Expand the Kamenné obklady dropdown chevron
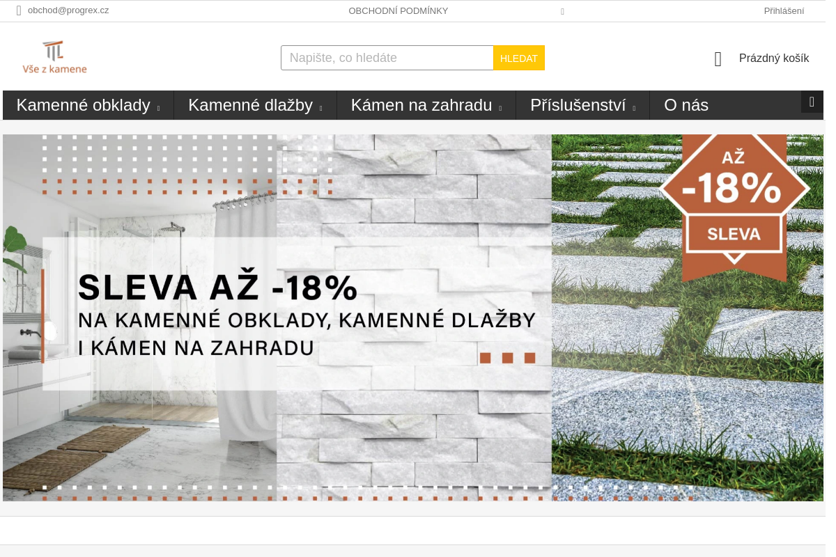Image resolution: width=836 pixels, height=557 pixels. (x=159, y=108)
